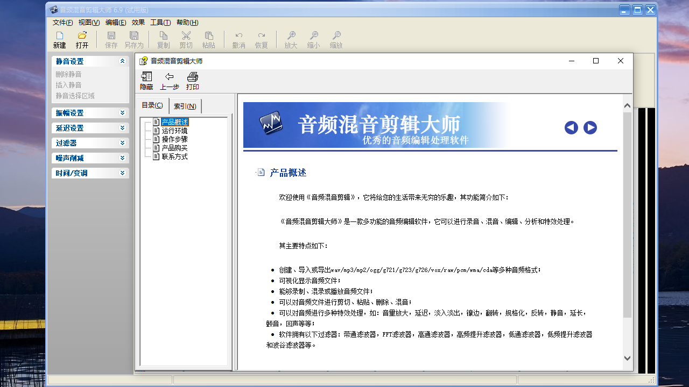The height and width of the screenshot is (387, 689).
Task: Click the 隐藏 (Hide) icon in help window
Action: click(146, 77)
